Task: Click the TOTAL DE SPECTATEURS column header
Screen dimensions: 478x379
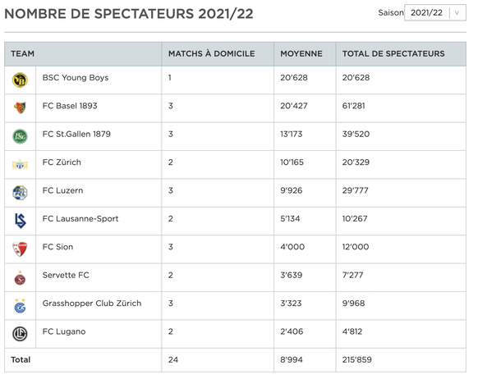Action: pos(393,54)
